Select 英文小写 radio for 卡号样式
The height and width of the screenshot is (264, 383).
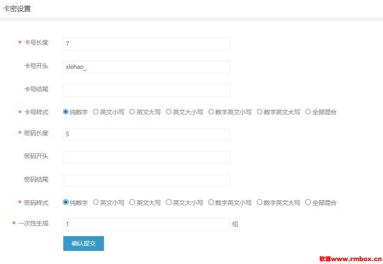point(96,112)
